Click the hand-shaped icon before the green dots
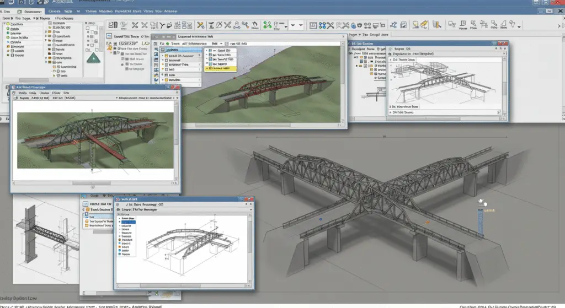Image resolution: width=565 pixels, height=308 pixels. [x=255, y=24]
